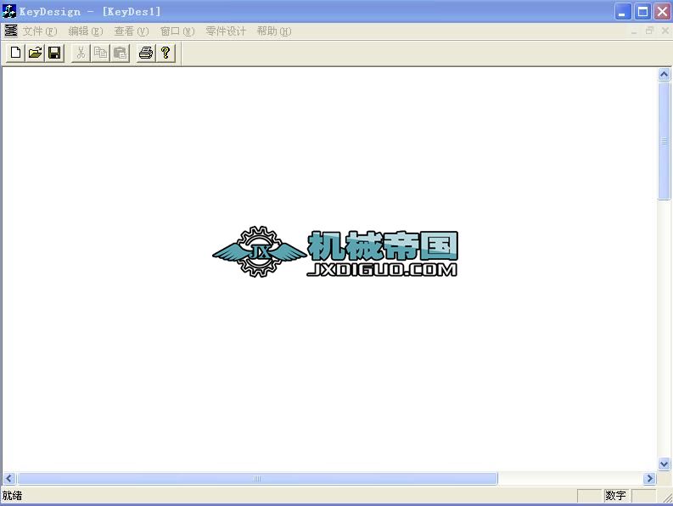Open the 零件设计 menu
Viewport: 673px width, 506px height.
pos(226,31)
